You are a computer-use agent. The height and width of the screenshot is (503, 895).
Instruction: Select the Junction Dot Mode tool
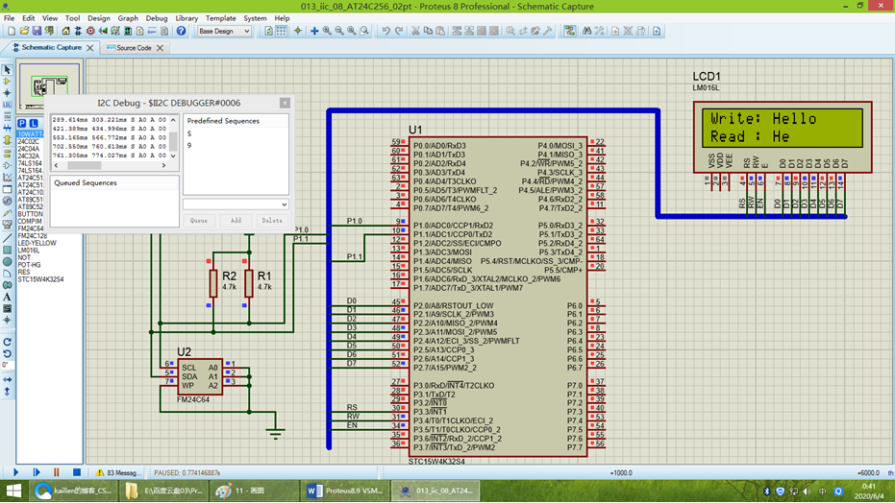[7, 93]
